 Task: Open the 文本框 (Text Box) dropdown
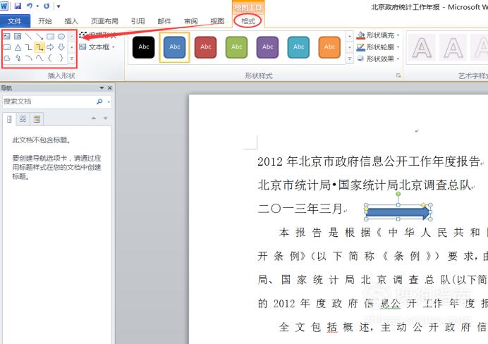97,47
